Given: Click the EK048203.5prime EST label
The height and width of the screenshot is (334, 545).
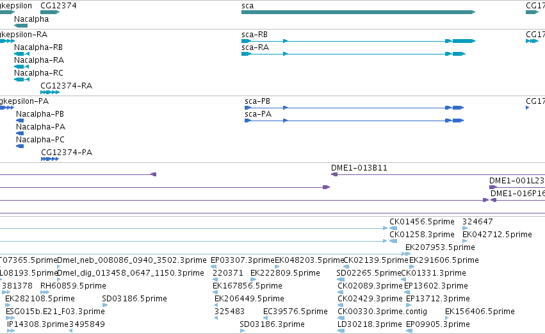Looking at the screenshot, I should click(309, 260).
